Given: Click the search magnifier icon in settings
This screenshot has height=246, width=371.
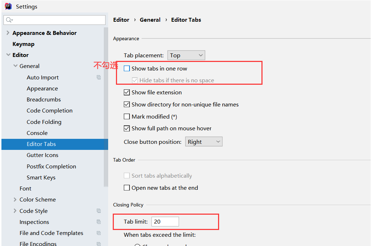Looking at the screenshot, I should [x=9, y=20].
